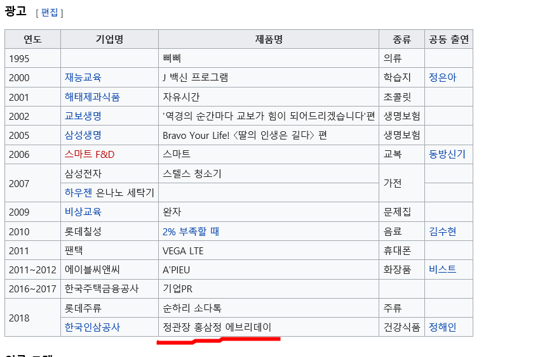Select the VEGA LTE cell
Viewport: 533px width, 357px height.
[269, 250]
